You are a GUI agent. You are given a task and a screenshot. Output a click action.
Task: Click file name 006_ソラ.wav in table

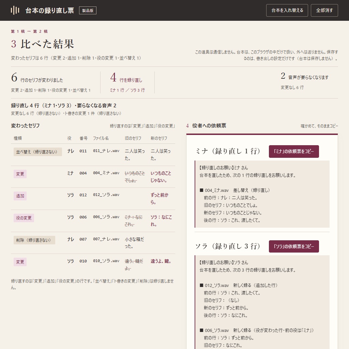(106, 217)
